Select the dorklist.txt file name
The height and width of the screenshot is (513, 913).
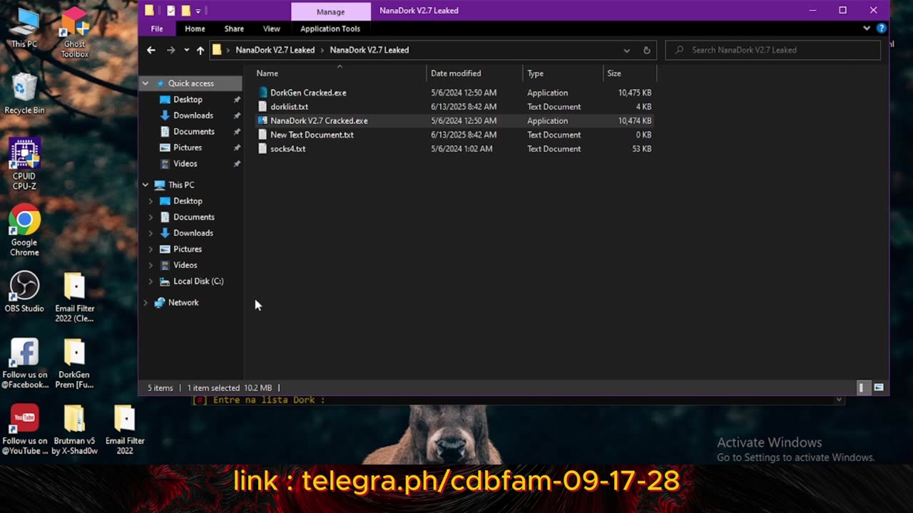click(289, 107)
